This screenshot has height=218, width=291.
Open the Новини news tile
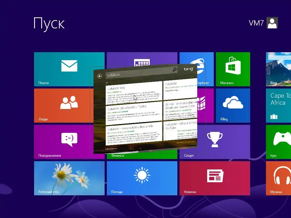[215, 178]
